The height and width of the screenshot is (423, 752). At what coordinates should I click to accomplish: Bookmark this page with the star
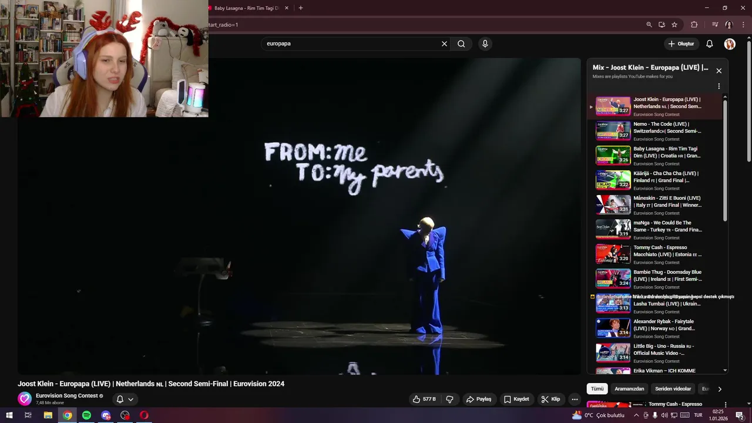pos(674,25)
